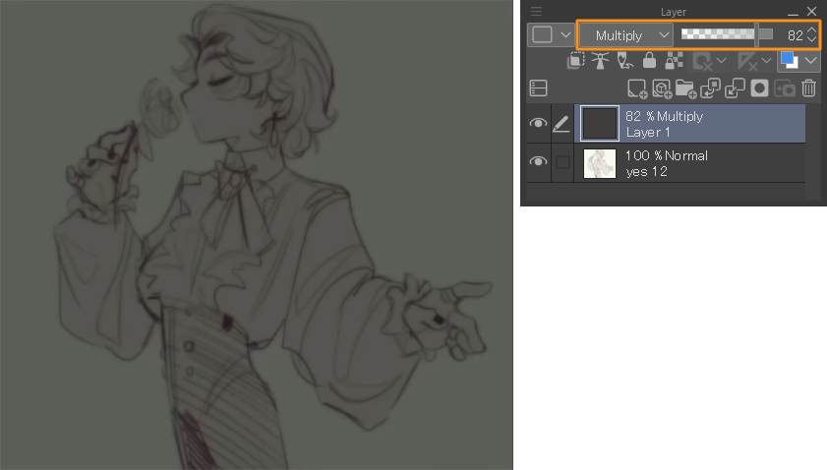Decrease opacity with the down stepper arrow
The height and width of the screenshot is (470, 827).
coord(811,39)
